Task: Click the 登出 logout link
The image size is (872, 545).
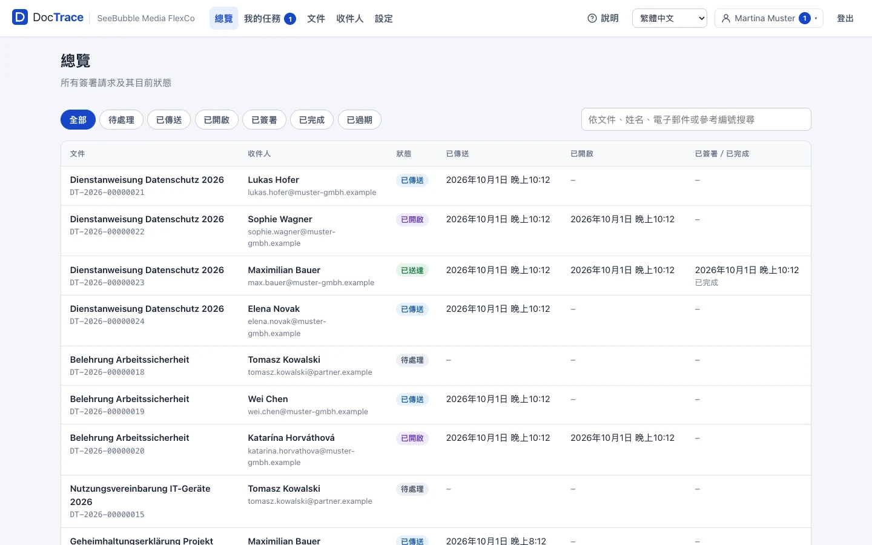Action: tap(845, 18)
